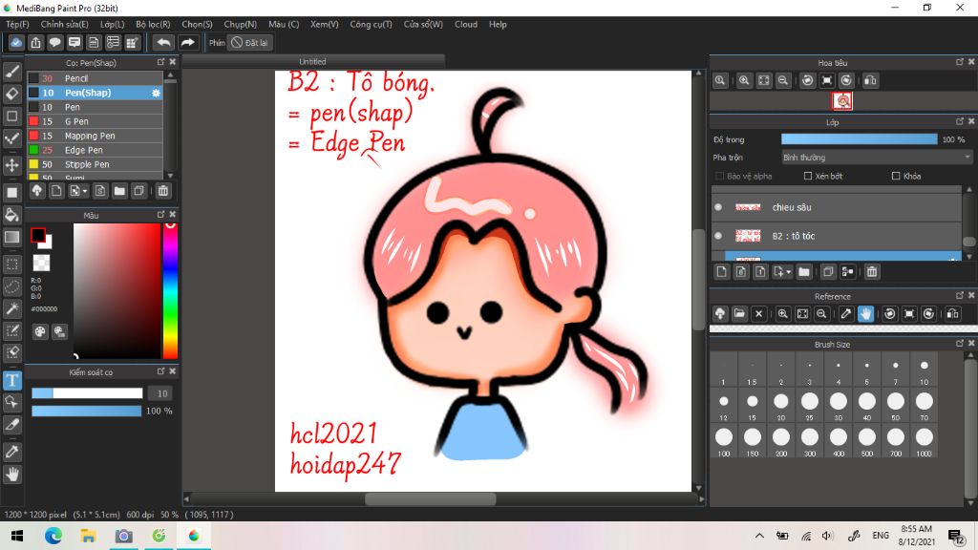The width and height of the screenshot is (978, 550).
Task: Toggle the Xén bớt clipping checkbox
Action: click(x=808, y=177)
